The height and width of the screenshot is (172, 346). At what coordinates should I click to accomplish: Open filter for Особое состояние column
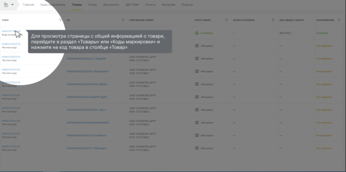coord(273,20)
